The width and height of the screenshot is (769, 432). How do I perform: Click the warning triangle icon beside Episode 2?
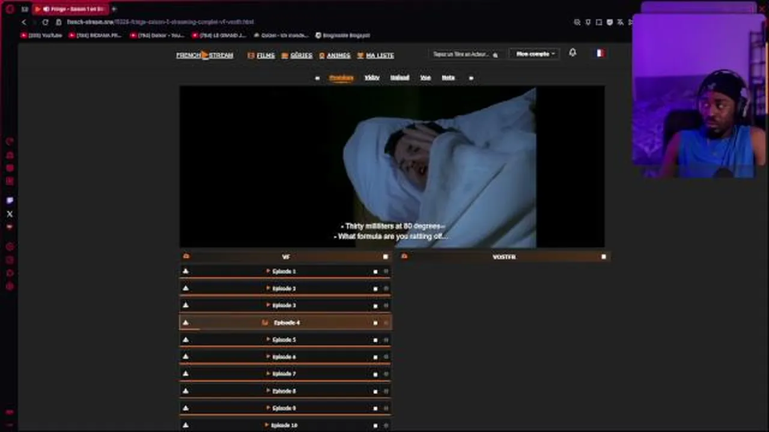(x=186, y=288)
